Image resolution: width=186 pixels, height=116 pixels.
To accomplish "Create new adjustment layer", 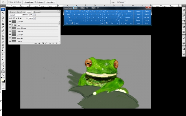I will (46, 43).
